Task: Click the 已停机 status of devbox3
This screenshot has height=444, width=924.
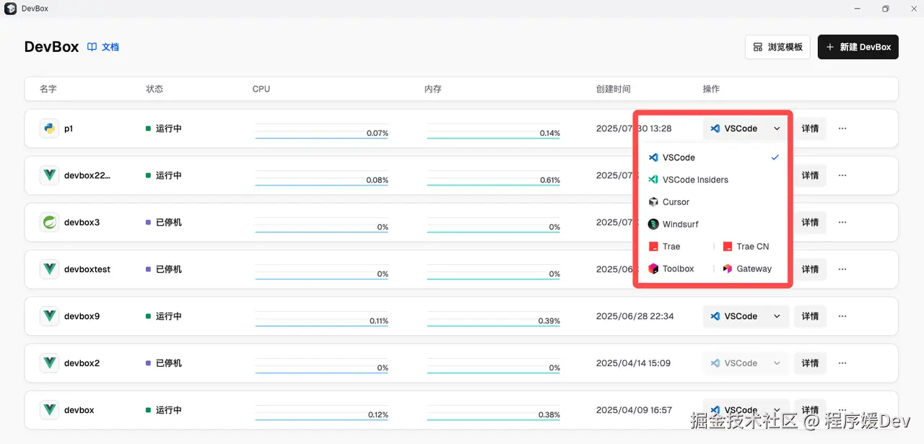Action: (x=164, y=222)
